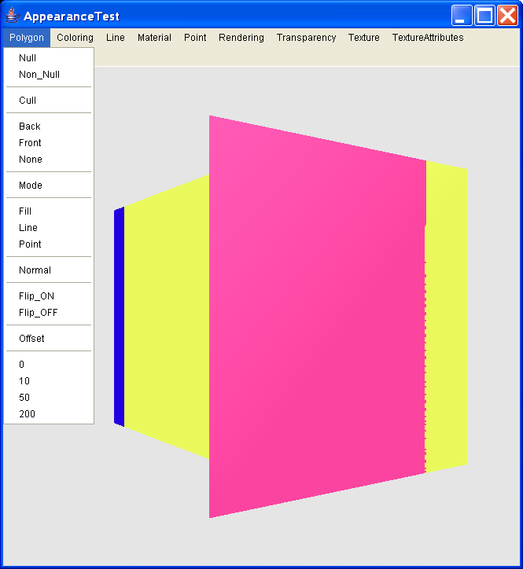Choose Back cull option
Screen dimensions: 523x569
(49, 127)
